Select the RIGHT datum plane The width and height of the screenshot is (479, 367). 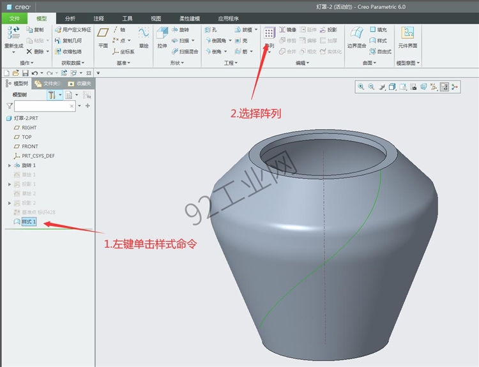[29, 128]
